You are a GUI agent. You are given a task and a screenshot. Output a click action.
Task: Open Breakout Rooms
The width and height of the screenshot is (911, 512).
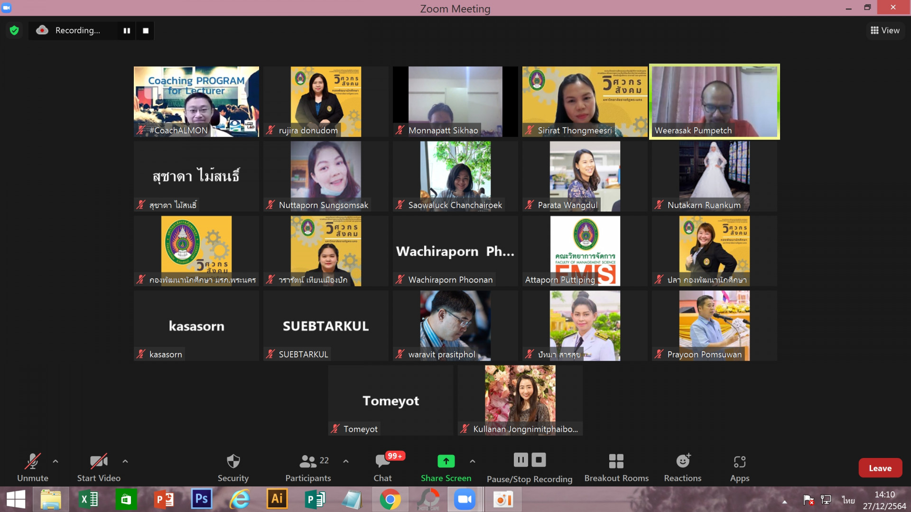tap(616, 467)
